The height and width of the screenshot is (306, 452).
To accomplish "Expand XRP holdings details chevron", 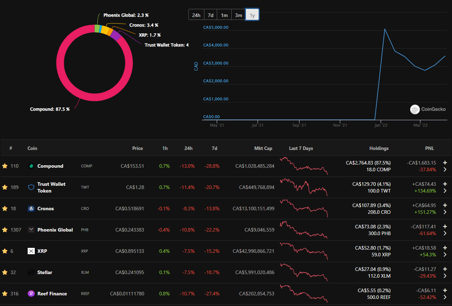I will point(445,255).
